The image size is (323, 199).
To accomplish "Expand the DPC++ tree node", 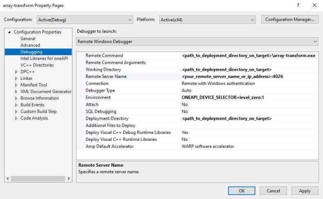I will (x=16, y=72).
